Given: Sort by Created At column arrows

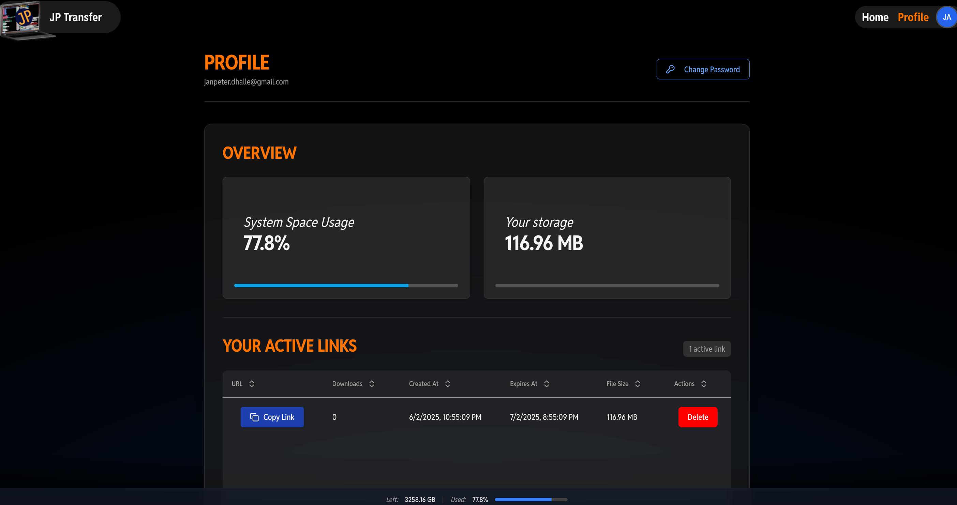Looking at the screenshot, I should [x=448, y=384].
